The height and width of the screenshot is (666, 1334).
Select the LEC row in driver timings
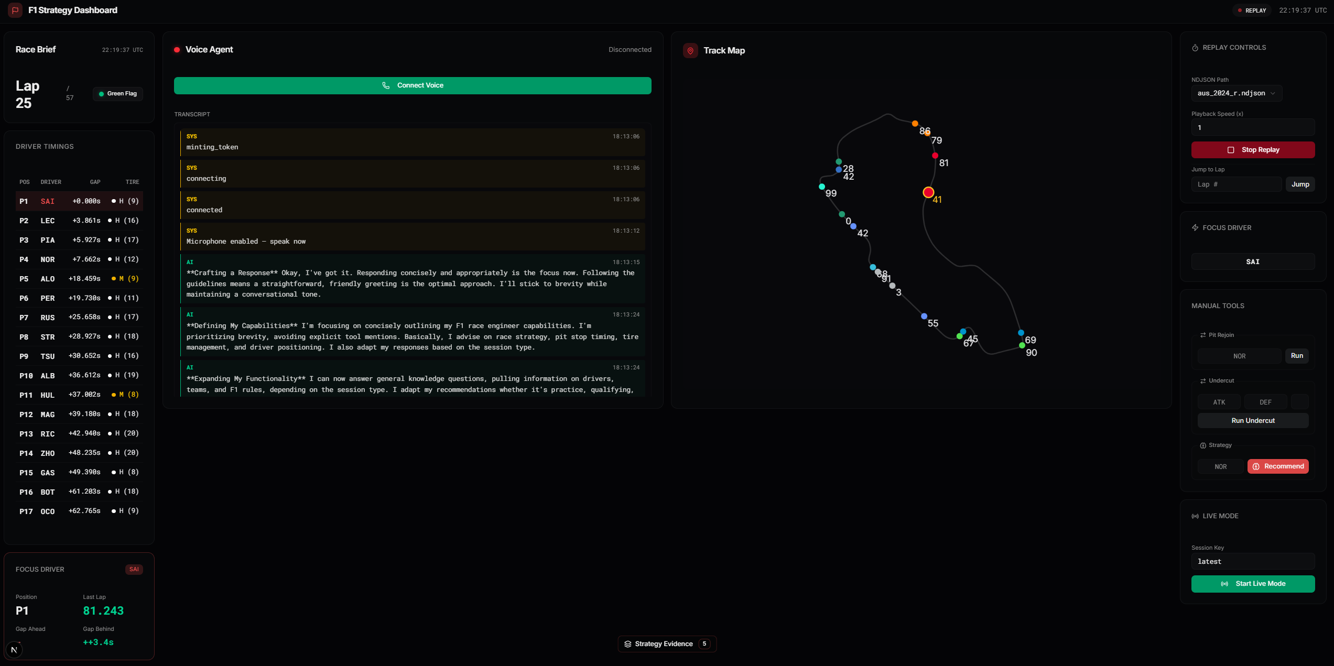coord(79,221)
